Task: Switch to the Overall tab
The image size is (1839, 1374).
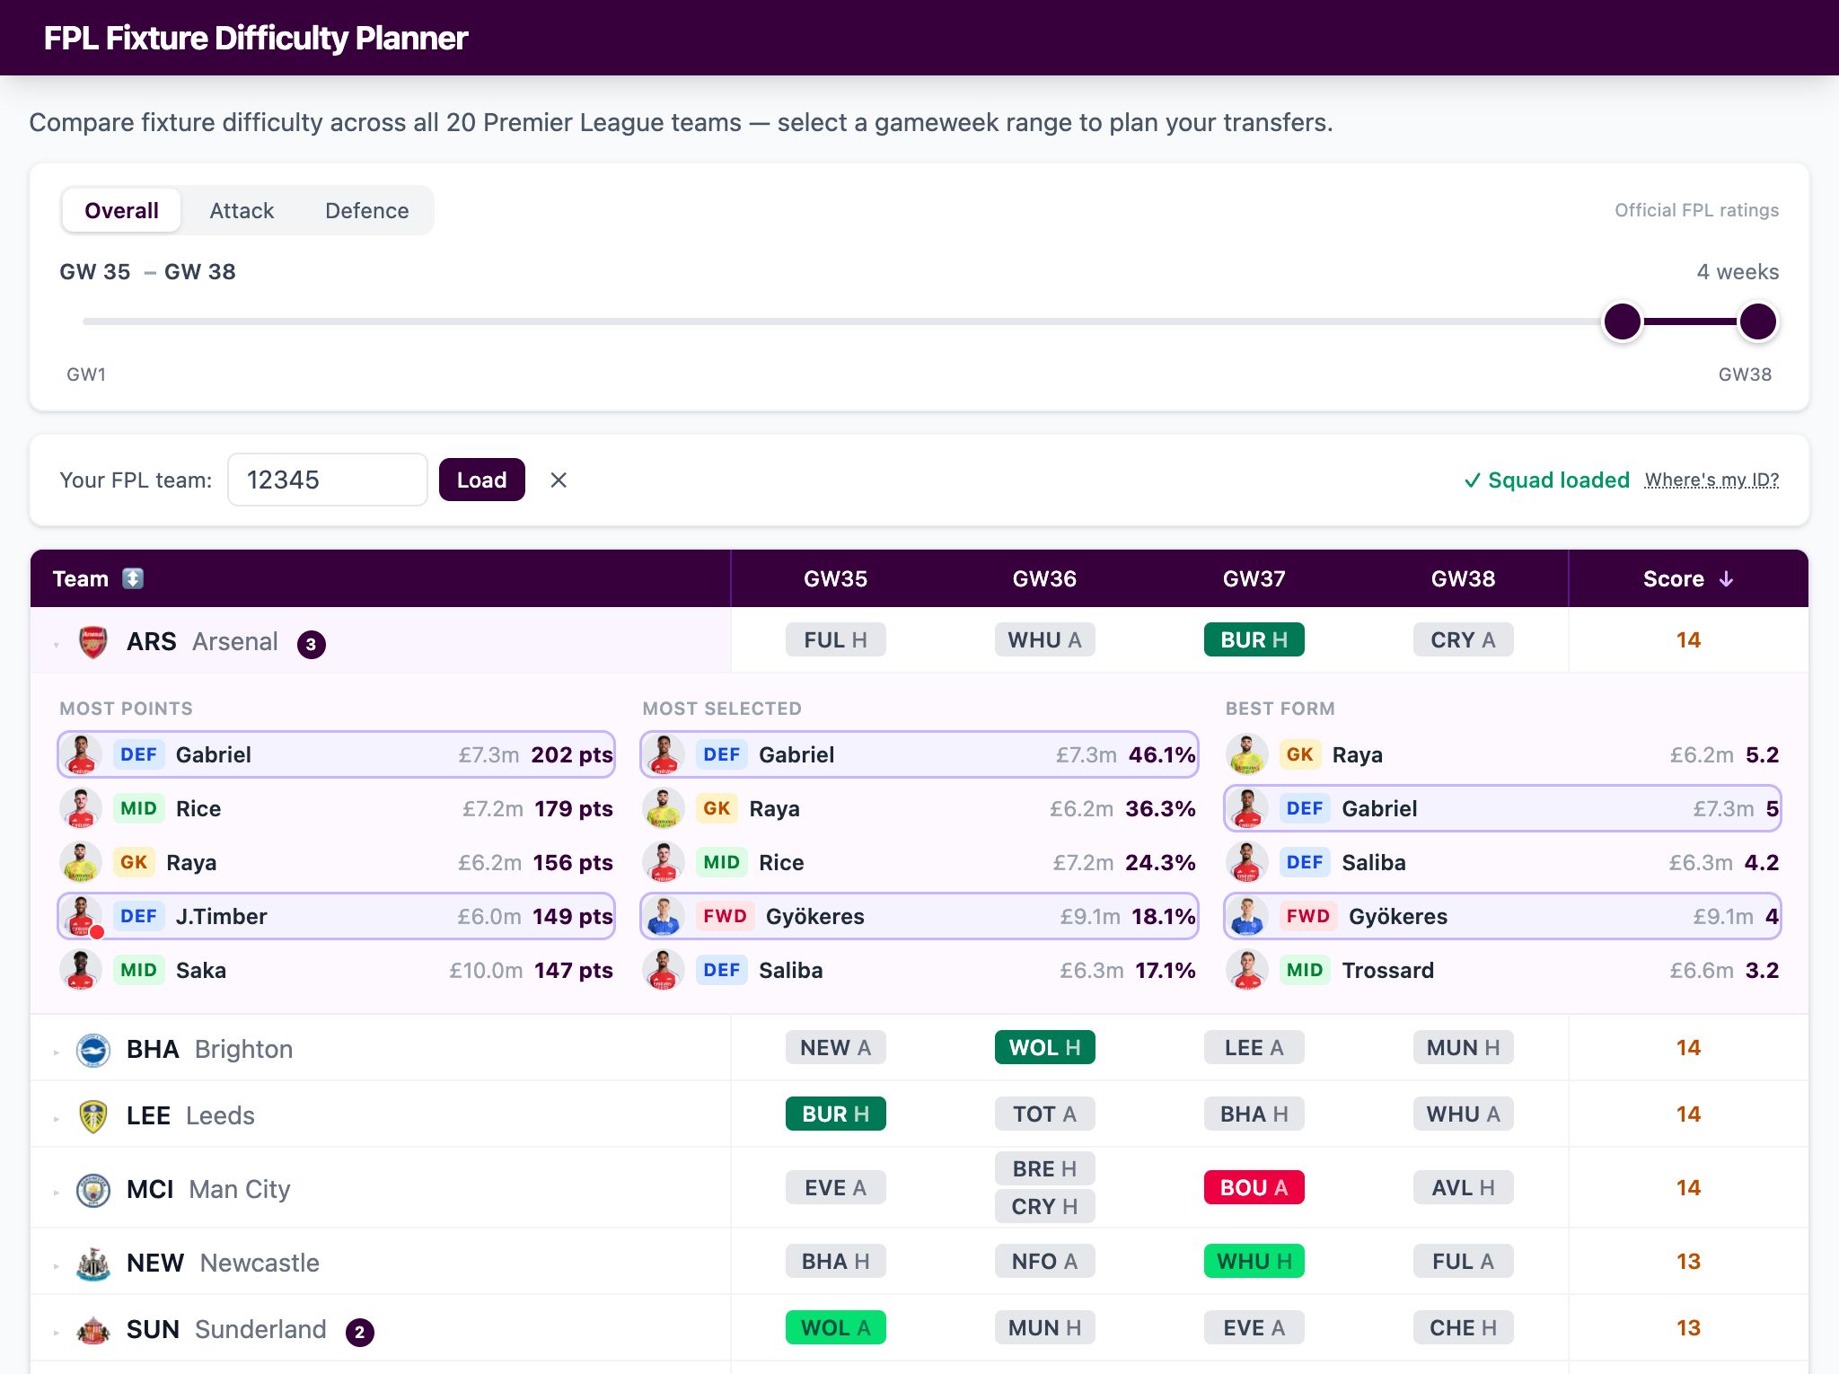Action: point(121,210)
